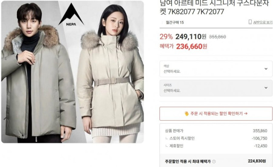Viewport: 273px width, 167px height.
Task: Click the hand emoji in discount button
Action: point(186,114)
